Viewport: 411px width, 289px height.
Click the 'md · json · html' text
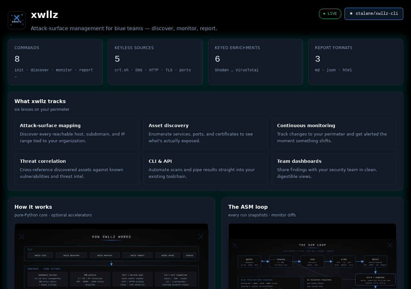[333, 70]
